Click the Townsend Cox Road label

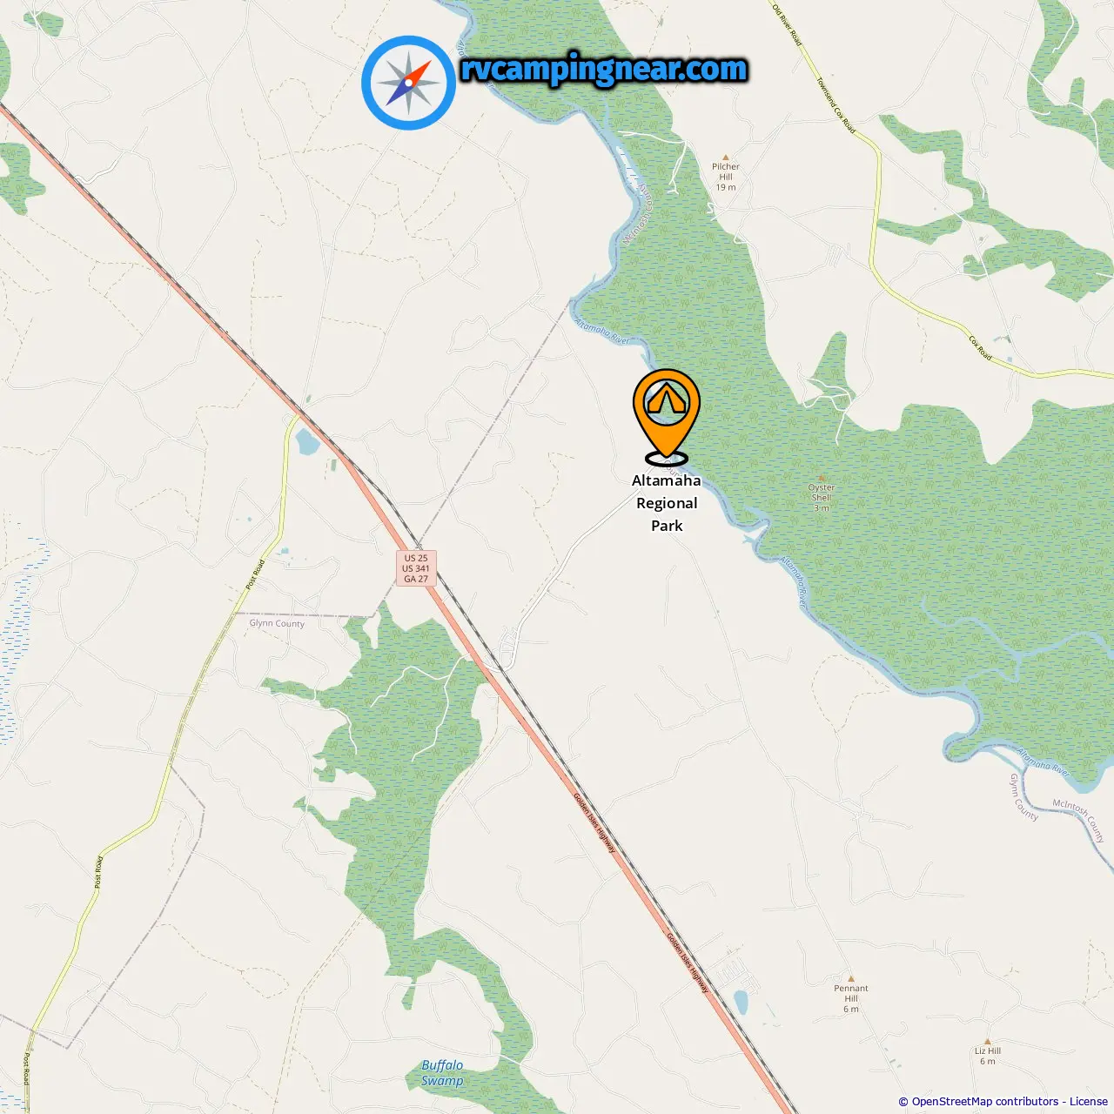click(836, 105)
